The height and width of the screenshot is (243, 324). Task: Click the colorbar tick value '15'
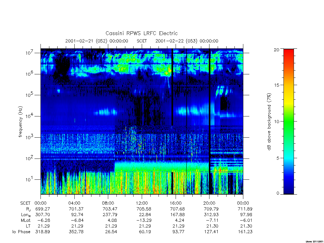277,85
